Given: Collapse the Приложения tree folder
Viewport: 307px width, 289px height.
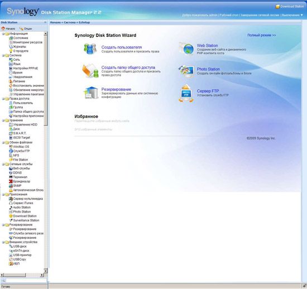Looking at the screenshot, I should (3, 194).
